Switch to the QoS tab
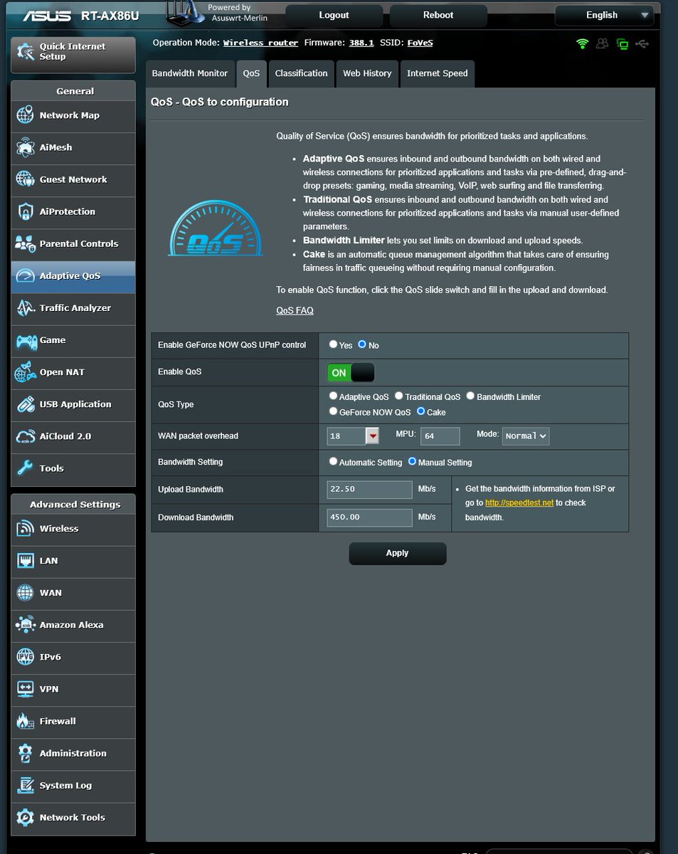Viewport: 678px width, 854px height. point(251,73)
